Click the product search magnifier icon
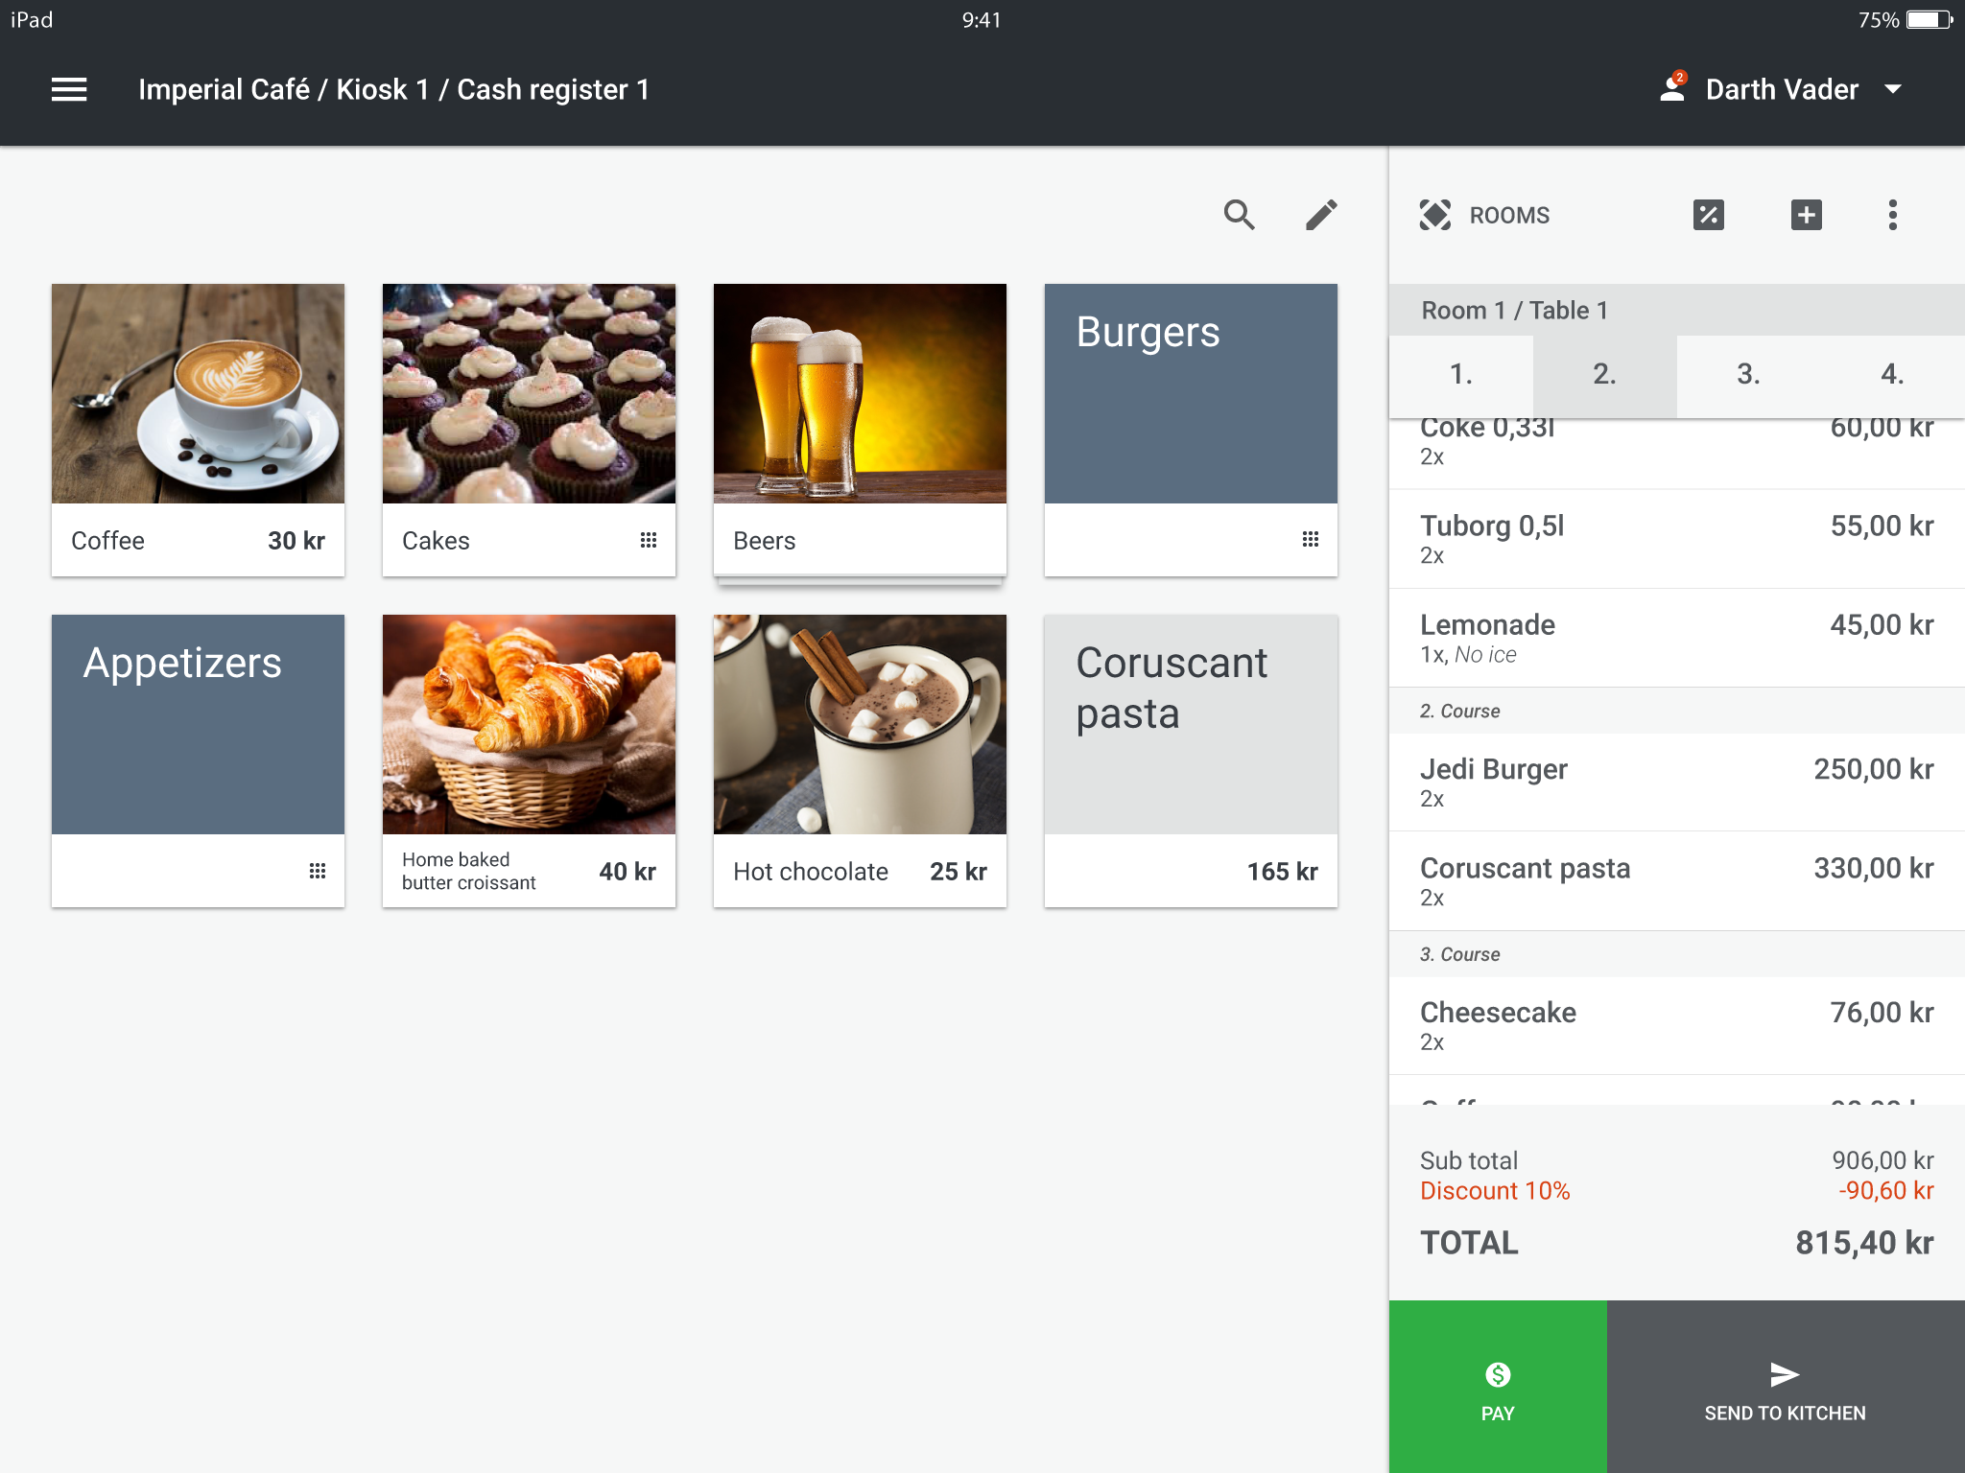Screen dimensions: 1965x1473 (1239, 215)
